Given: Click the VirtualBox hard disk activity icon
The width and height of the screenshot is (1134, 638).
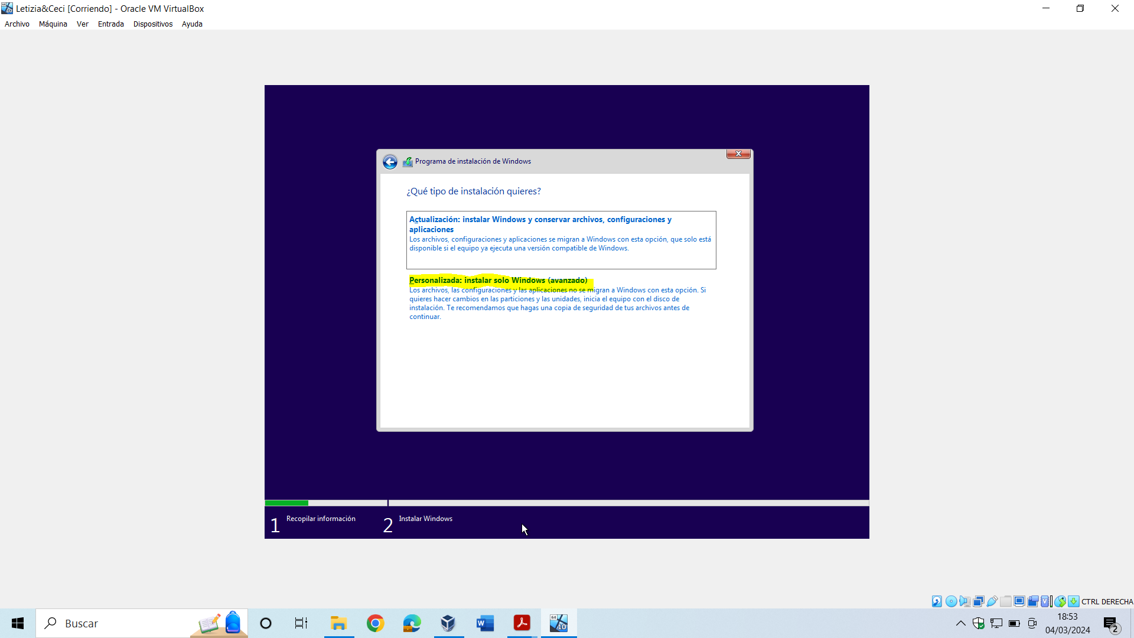Looking at the screenshot, I should pyautogui.click(x=937, y=601).
